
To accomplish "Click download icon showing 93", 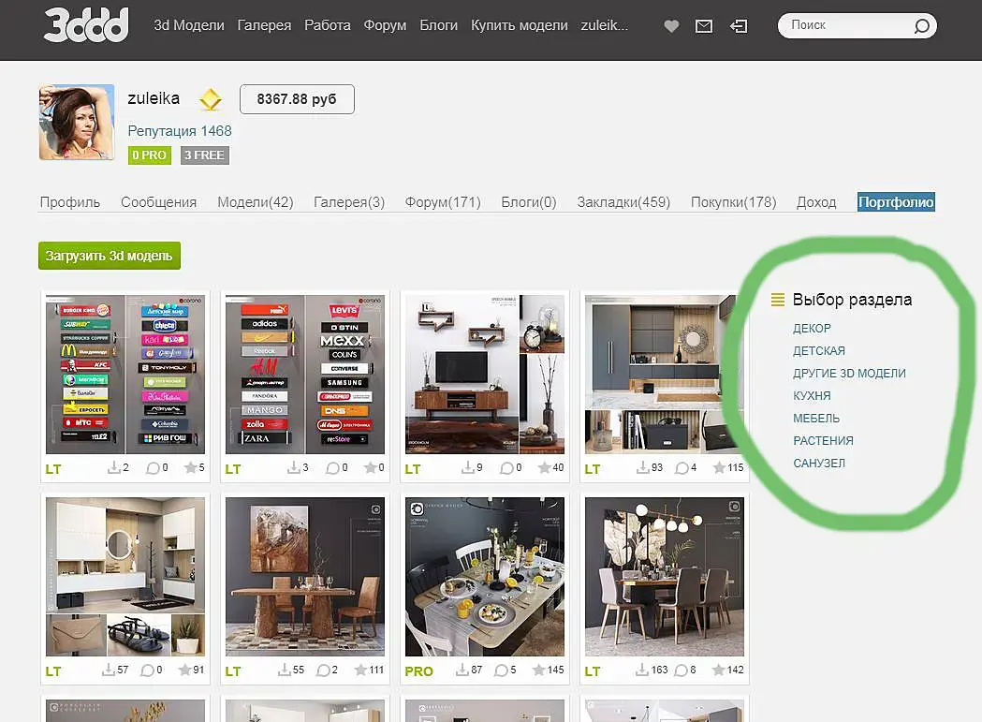I will click(x=642, y=467).
